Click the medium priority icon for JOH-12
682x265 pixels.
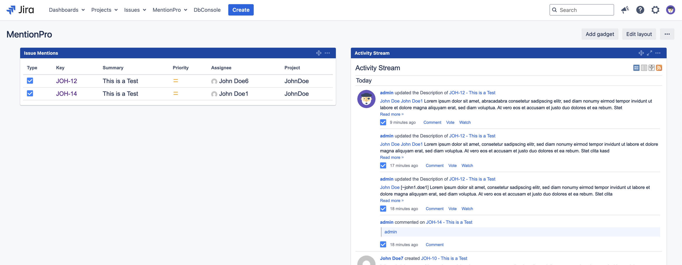click(176, 81)
